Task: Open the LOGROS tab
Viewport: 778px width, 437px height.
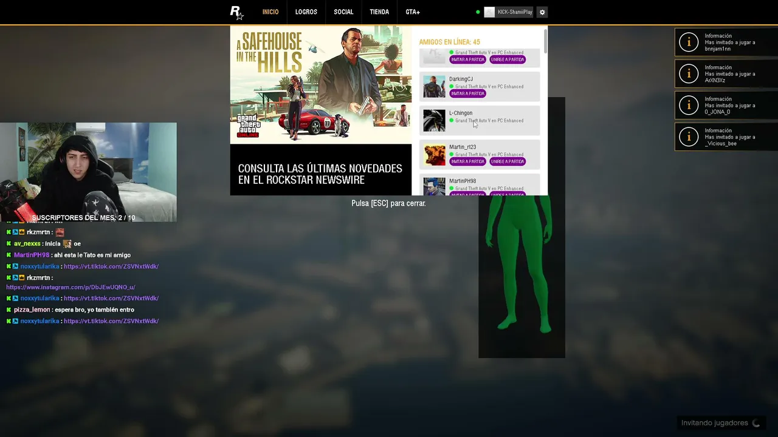Action: [x=306, y=12]
